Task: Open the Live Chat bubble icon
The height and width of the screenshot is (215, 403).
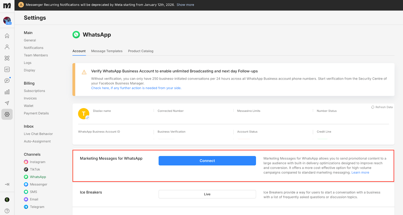Action: click(7, 81)
